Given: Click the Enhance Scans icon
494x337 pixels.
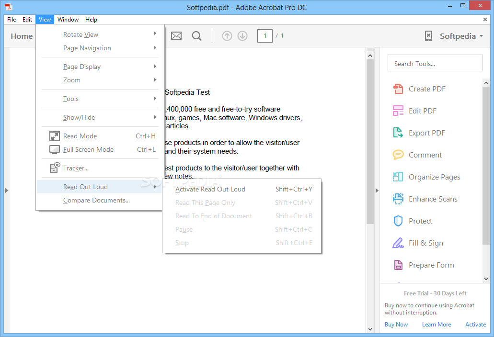Looking at the screenshot, I should 398,199.
